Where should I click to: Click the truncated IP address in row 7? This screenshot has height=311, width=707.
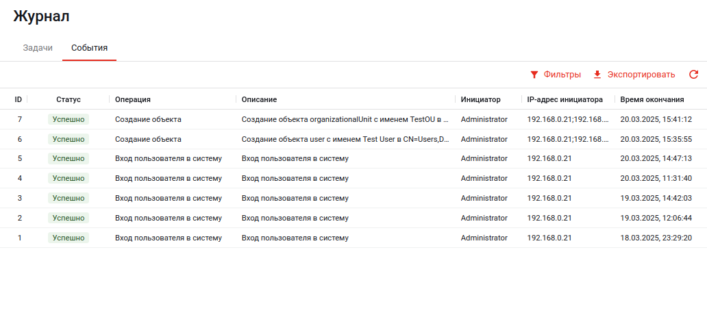(567, 119)
